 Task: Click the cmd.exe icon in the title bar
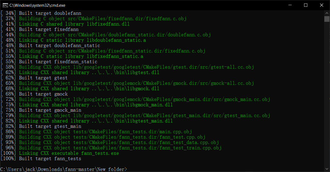pos(5,5)
